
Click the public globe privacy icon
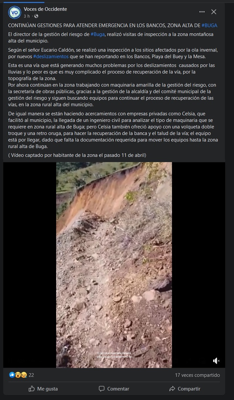(36, 16)
